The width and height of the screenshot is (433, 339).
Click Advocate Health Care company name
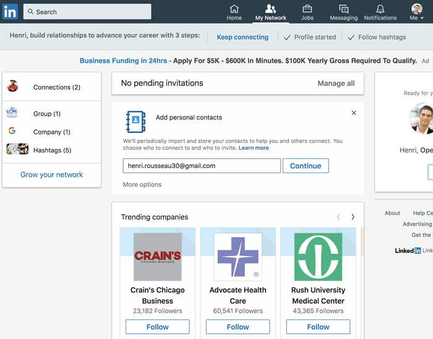(238, 295)
